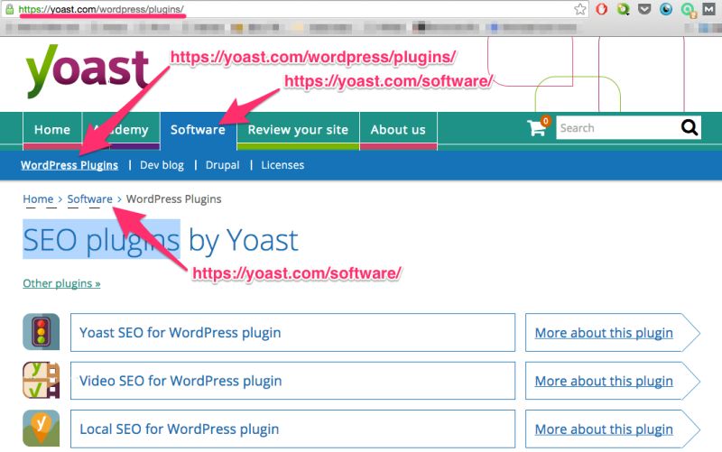Select Drupal submenu item

point(222,165)
